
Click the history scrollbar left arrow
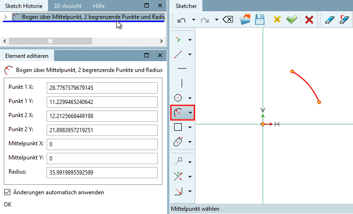pos(5,41)
